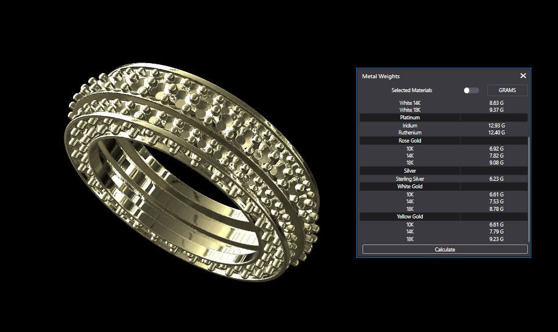The image size is (558, 332).
Task: Click the 8.63 G White 14K weight
Action: click(497, 103)
